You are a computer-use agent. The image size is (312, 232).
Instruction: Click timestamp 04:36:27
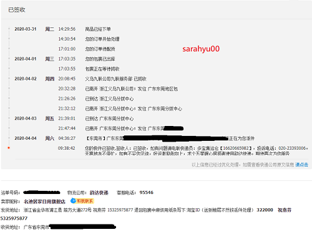tap(67, 138)
